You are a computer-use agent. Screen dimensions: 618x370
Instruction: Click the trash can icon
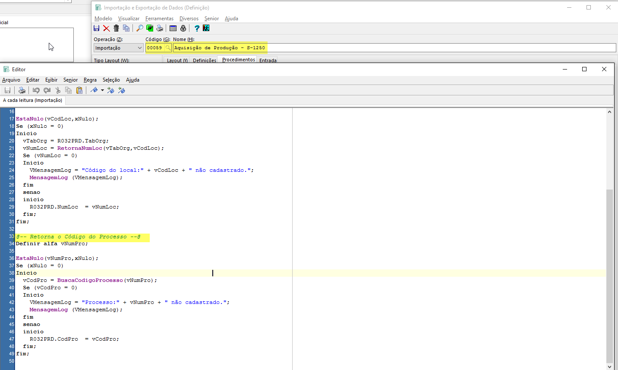coord(116,28)
